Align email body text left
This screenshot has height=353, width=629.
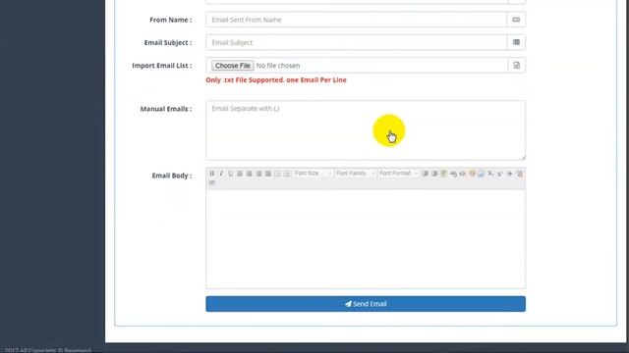click(x=240, y=174)
